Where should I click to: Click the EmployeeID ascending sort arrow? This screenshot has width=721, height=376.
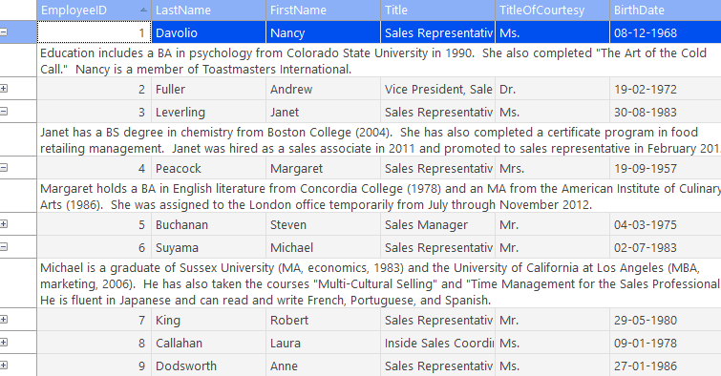click(x=143, y=10)
